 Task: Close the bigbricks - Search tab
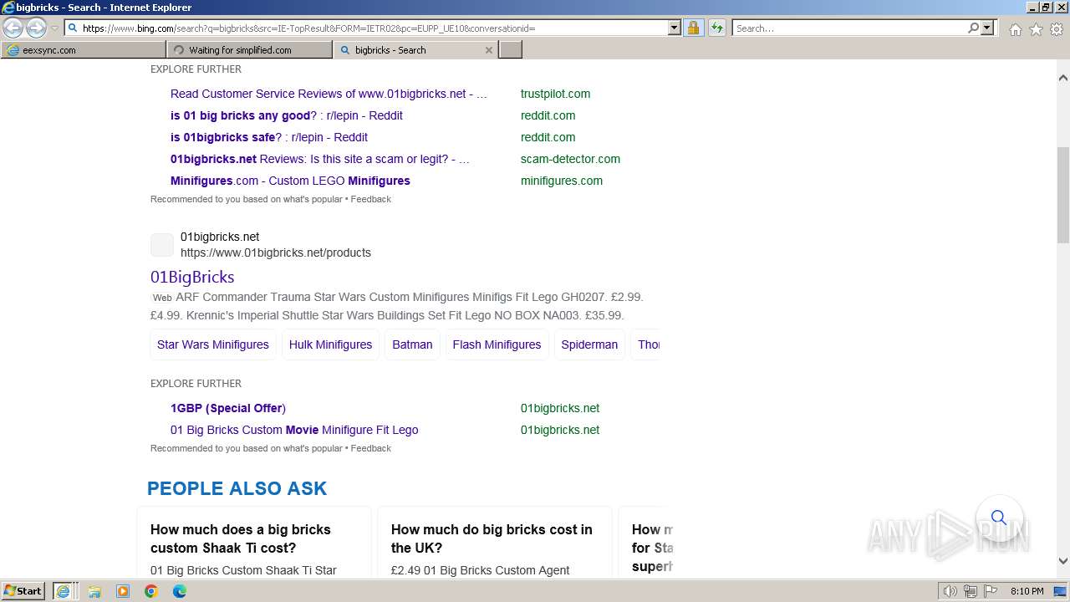click(x=489, y=50)
